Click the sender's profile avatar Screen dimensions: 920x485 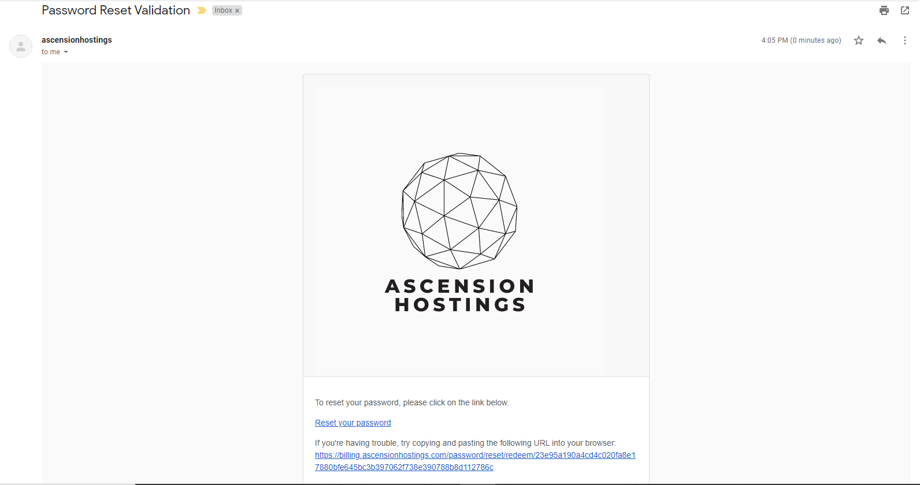coord(21,46)
